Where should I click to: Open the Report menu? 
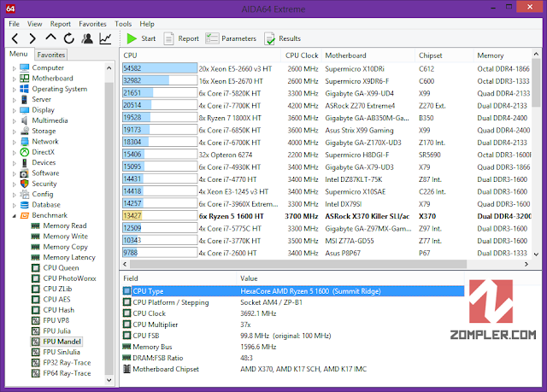[61, 24]
